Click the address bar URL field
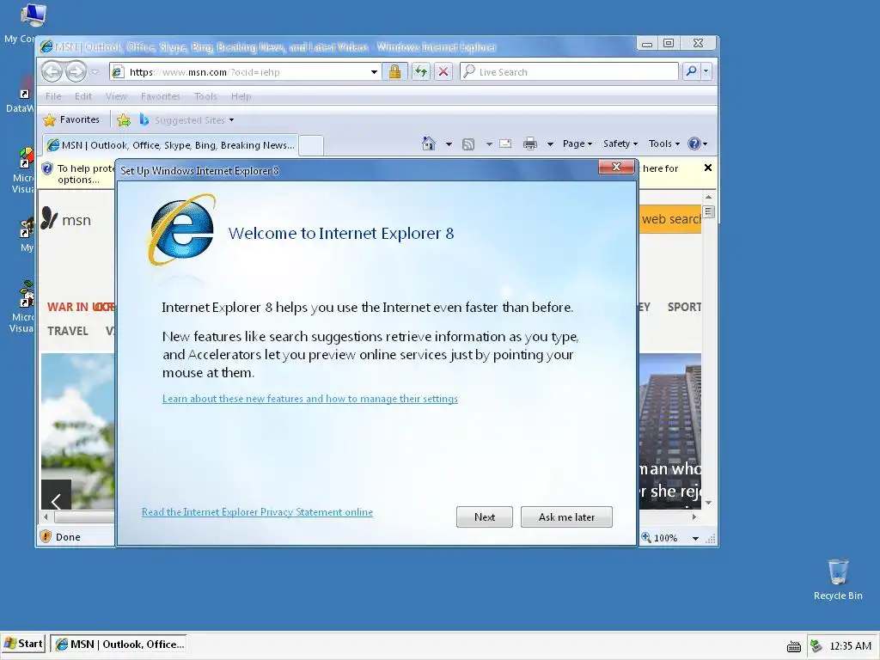The width and height of the screenshot is (880, 660). pos(244,72)
